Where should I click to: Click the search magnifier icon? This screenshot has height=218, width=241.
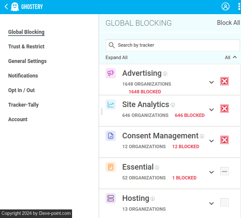pyautogui.click(x=111, y=45)
